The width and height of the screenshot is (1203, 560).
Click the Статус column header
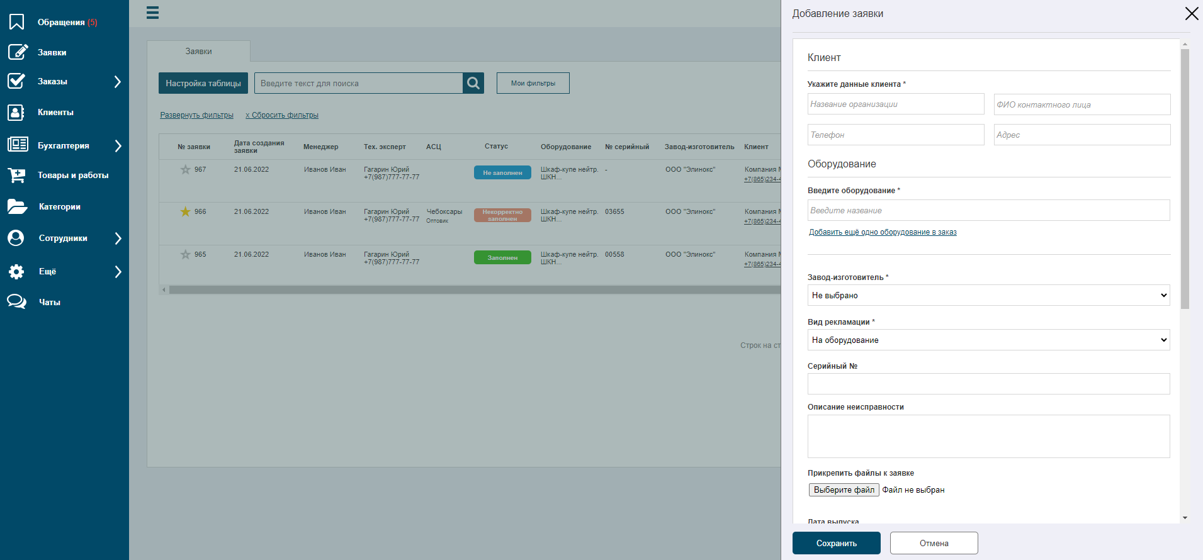pyautogui.click(x=496, y=146)
